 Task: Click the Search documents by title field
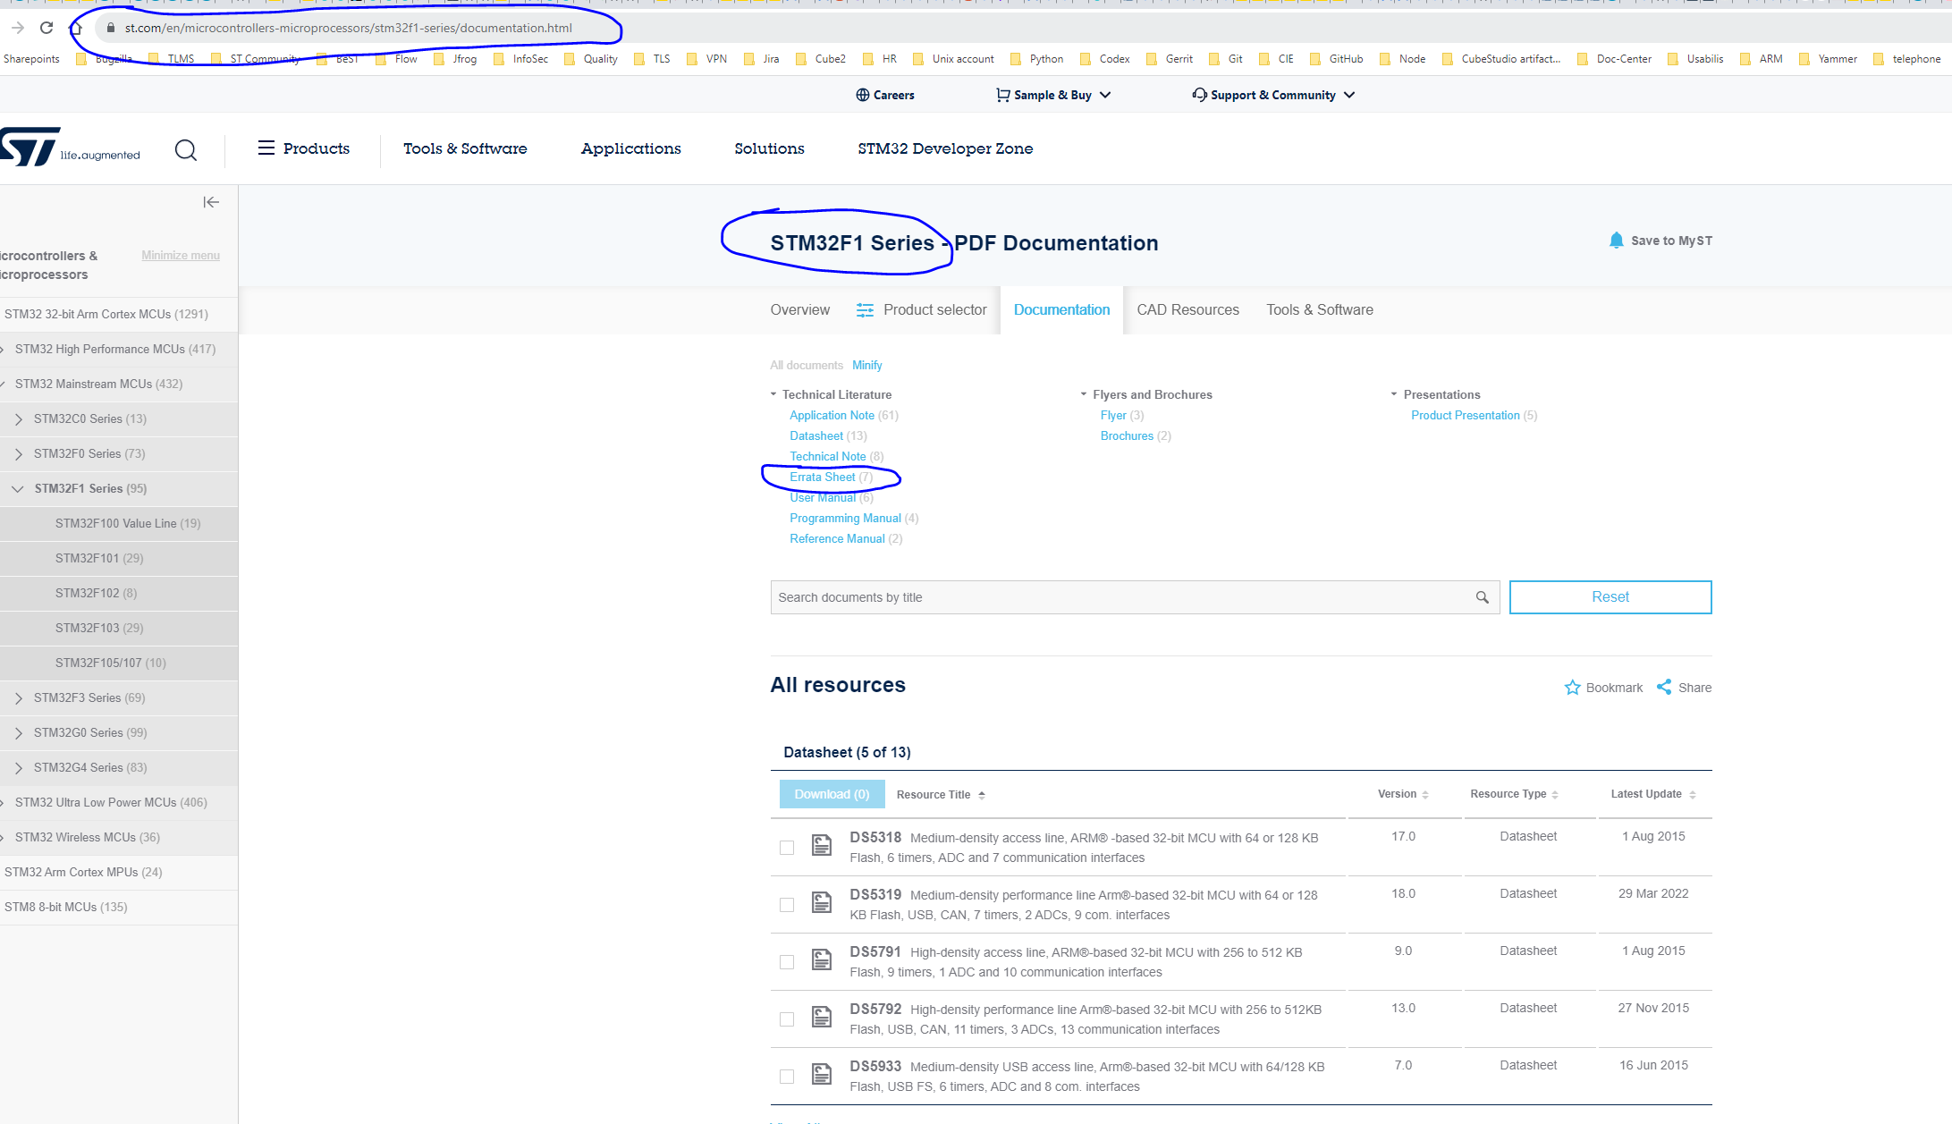(x=1135, y=597)
